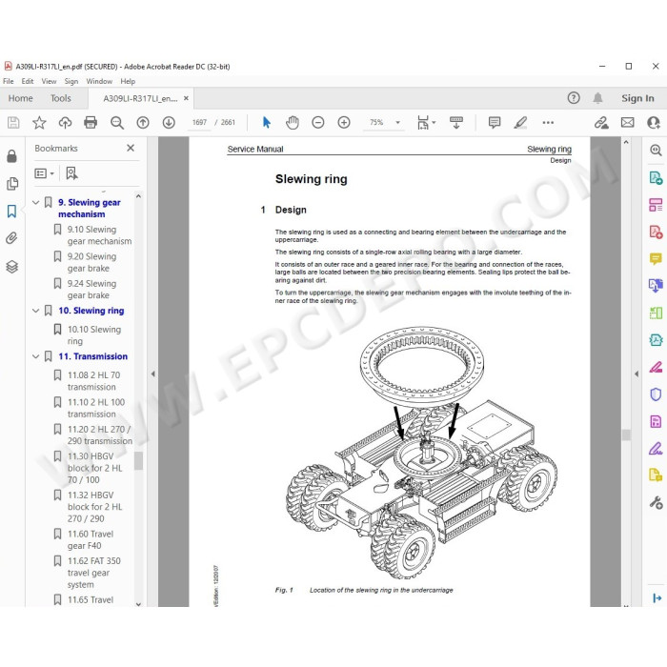Screen dimensions: 667x667
Task: Zoom out with minus button
Action: click(x=318, y=123)
